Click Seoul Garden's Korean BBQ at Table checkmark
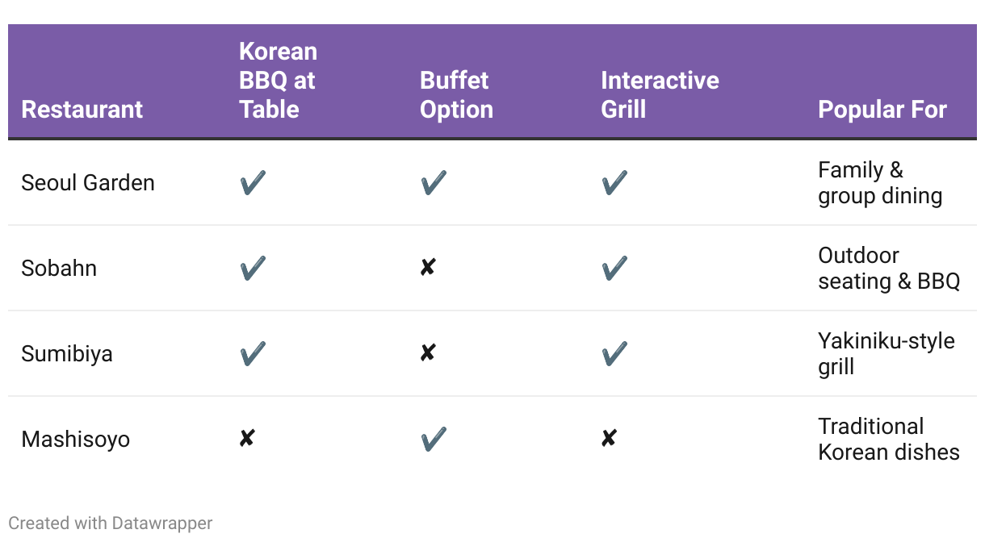The width and height of the screenshot is (985, 542). point(253,183)
